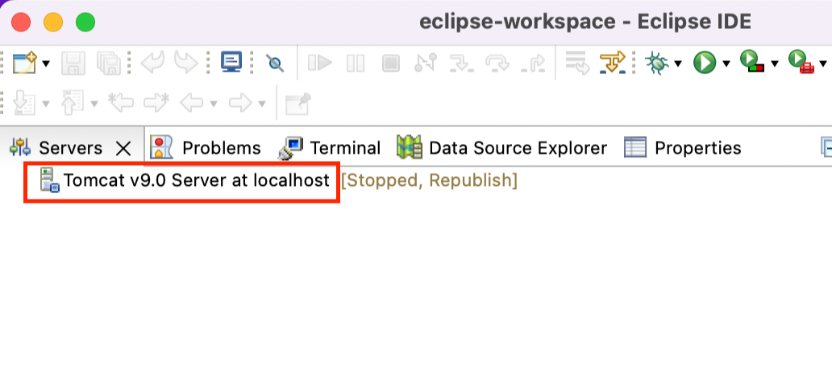Click the red window close button
832x383 pixels.
(22, 23)
